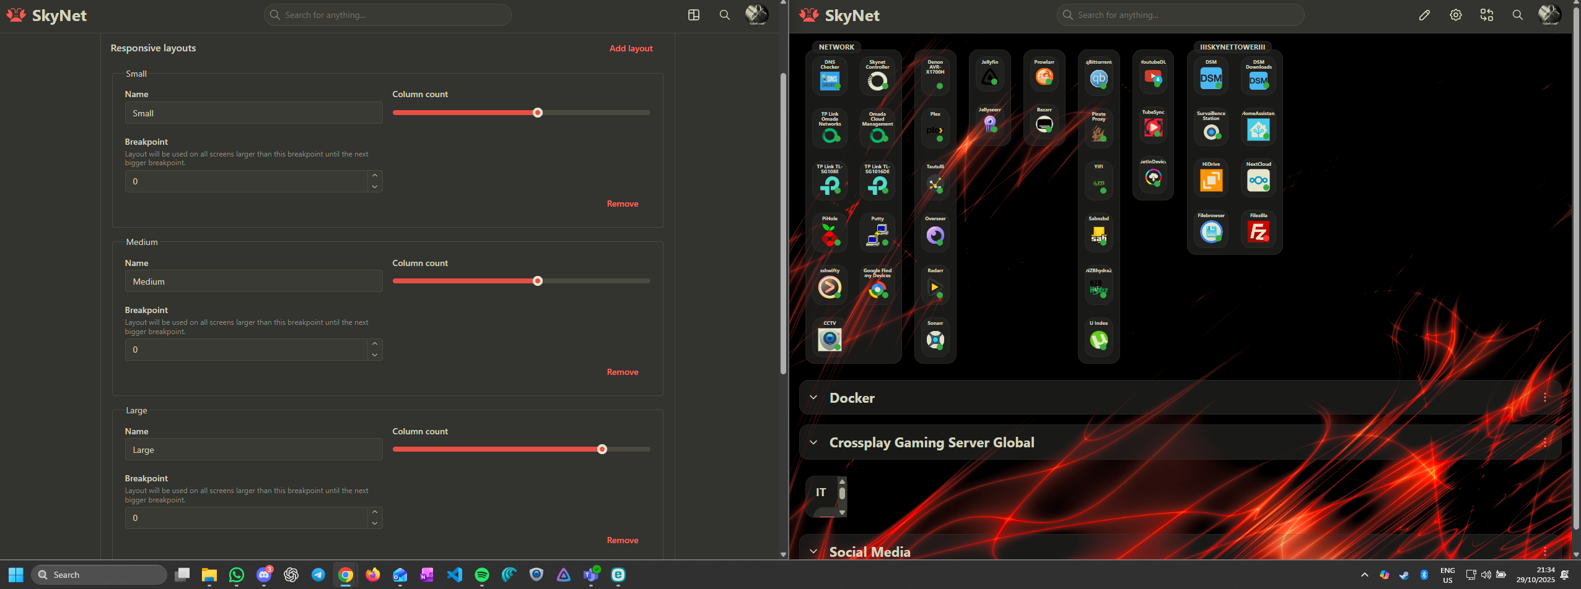Open the HomeAssistant app tile
The height and width of the screenshot is (589, 1581).
1258,127
